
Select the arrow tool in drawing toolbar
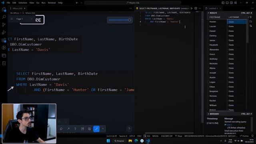(68, 129)
